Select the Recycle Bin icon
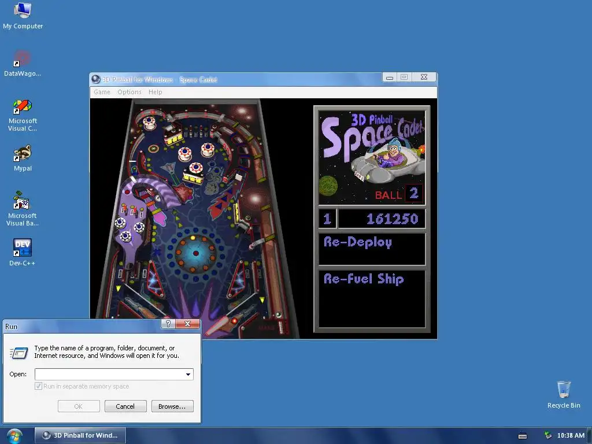Viewport: 592px width, 444px height. (564, 394)
